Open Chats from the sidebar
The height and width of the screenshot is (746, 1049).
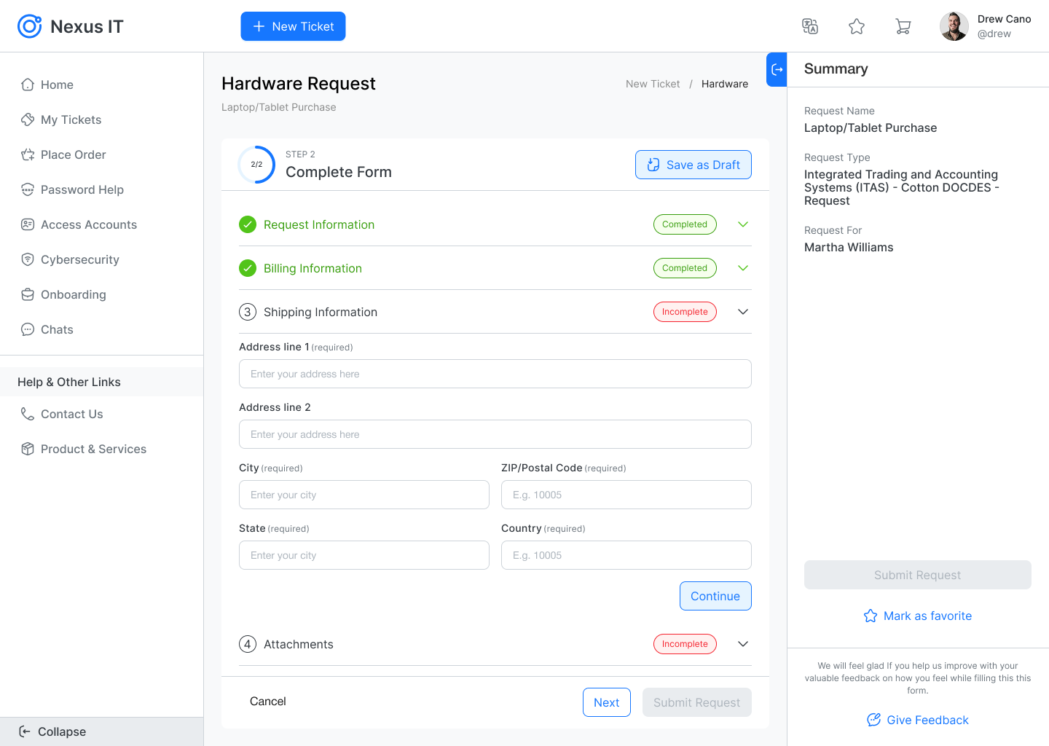click(58, 329)
